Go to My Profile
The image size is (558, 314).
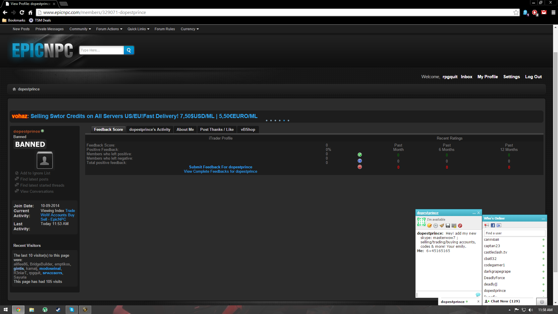point(488,77)
